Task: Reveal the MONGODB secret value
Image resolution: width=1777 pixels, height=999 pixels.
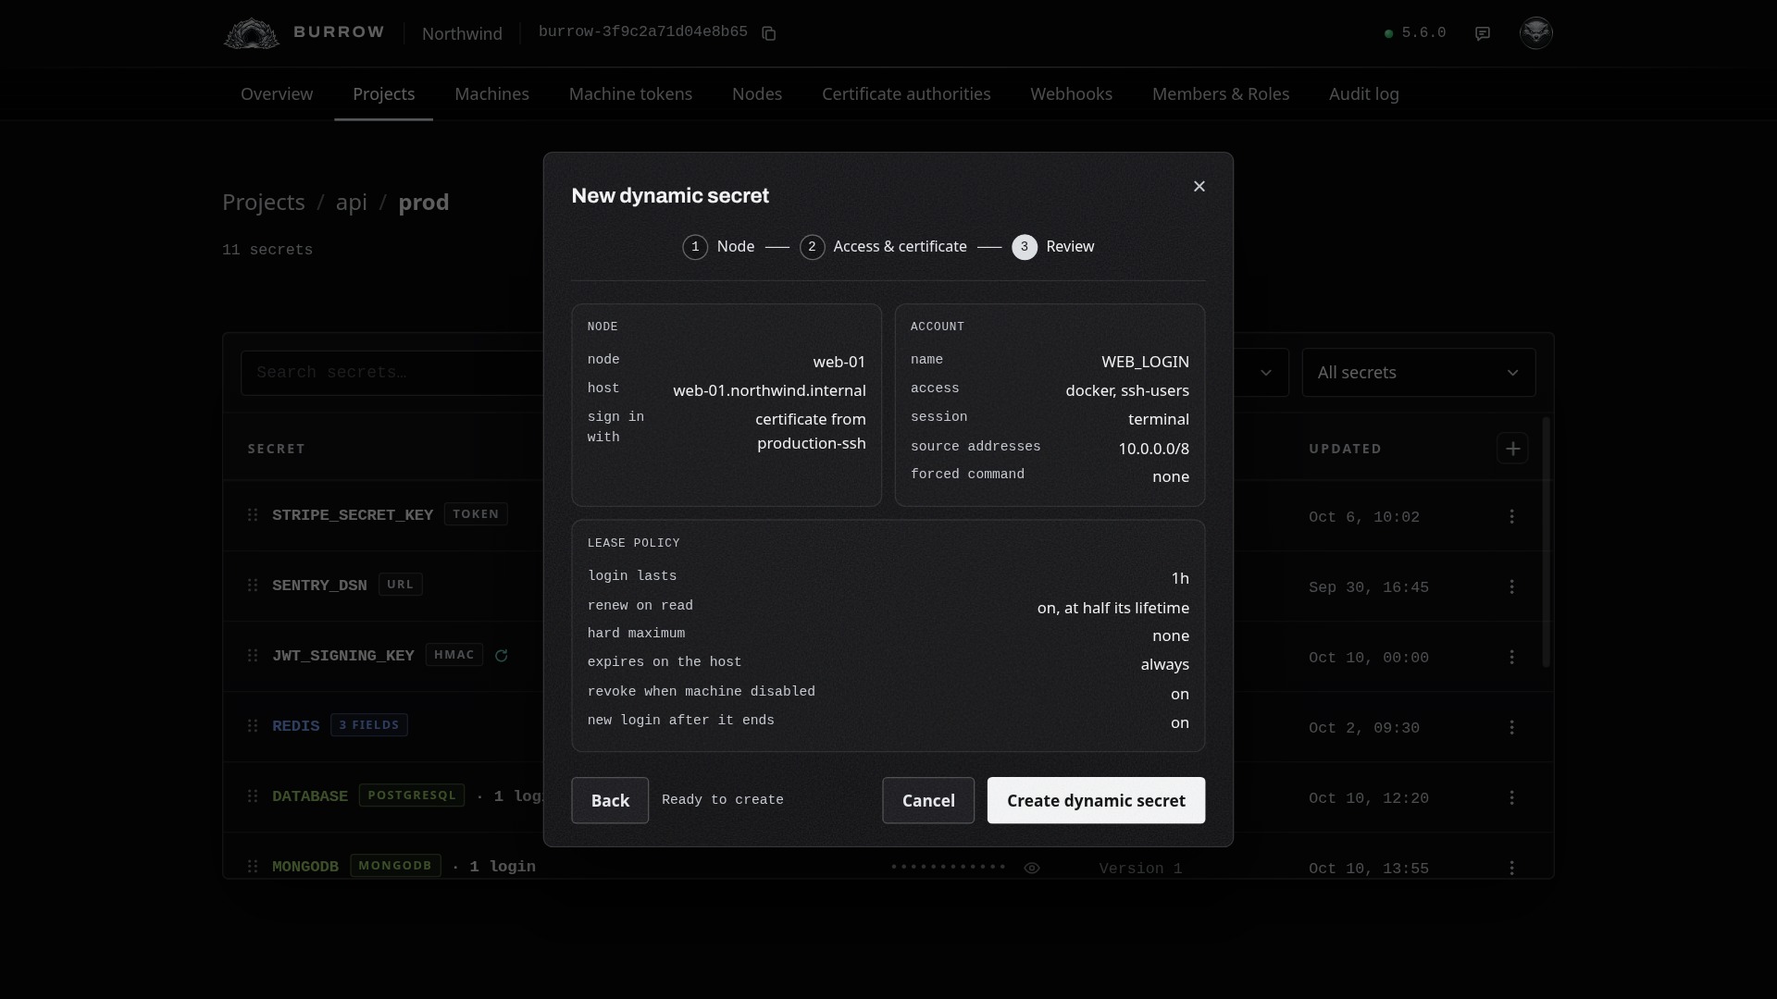Action: coord(1032,868)
